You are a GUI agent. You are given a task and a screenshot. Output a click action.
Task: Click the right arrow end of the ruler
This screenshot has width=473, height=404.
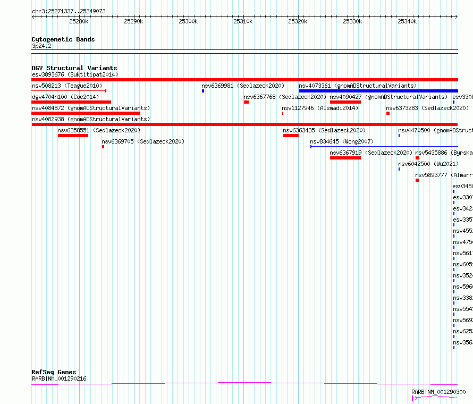457,17
